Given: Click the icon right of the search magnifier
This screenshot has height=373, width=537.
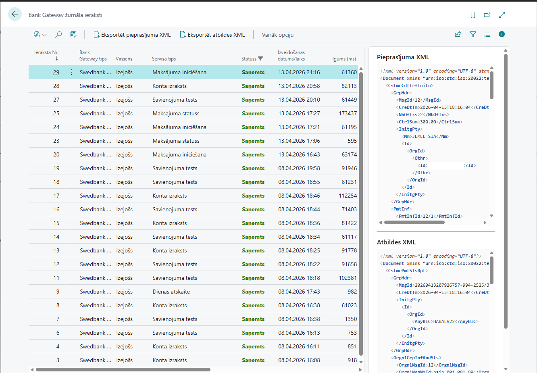Looking at the screenshot, I should [73, 35].
